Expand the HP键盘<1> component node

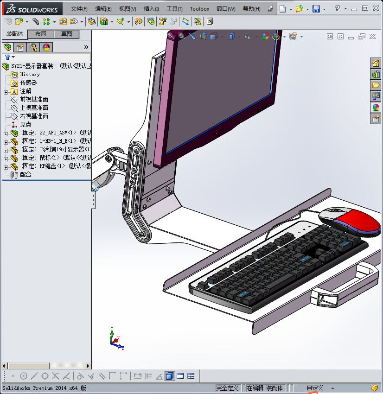coord(6,167)
